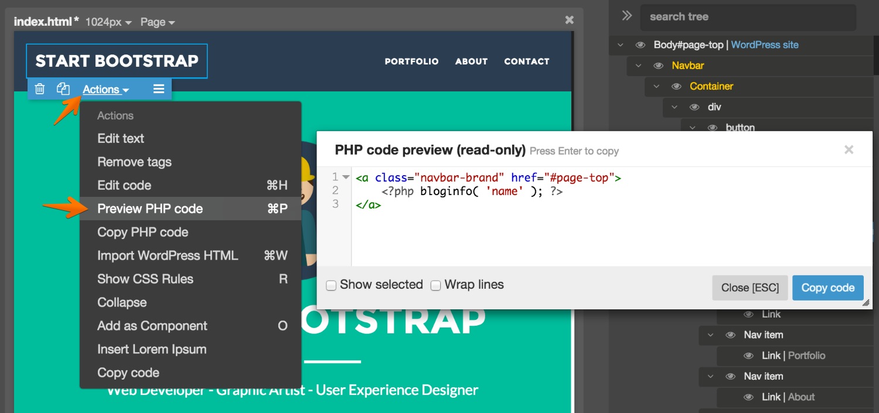Image resolution: width=879 pixels, height=413 pixels.
Task: Enable the Wrap lines checkbox
Action: (435, 285)
